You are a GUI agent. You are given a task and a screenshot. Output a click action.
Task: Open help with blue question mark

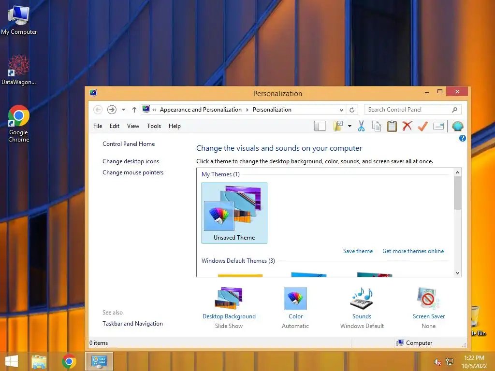coord(463,138)
